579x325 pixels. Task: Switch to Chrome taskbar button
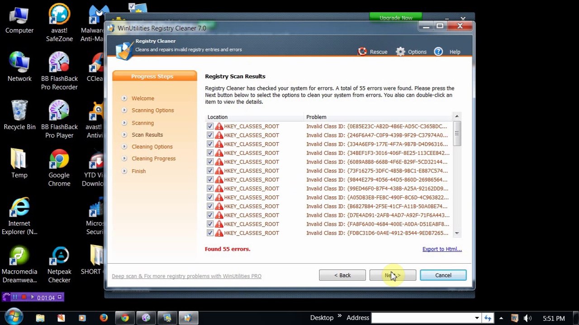coord(125,318)
